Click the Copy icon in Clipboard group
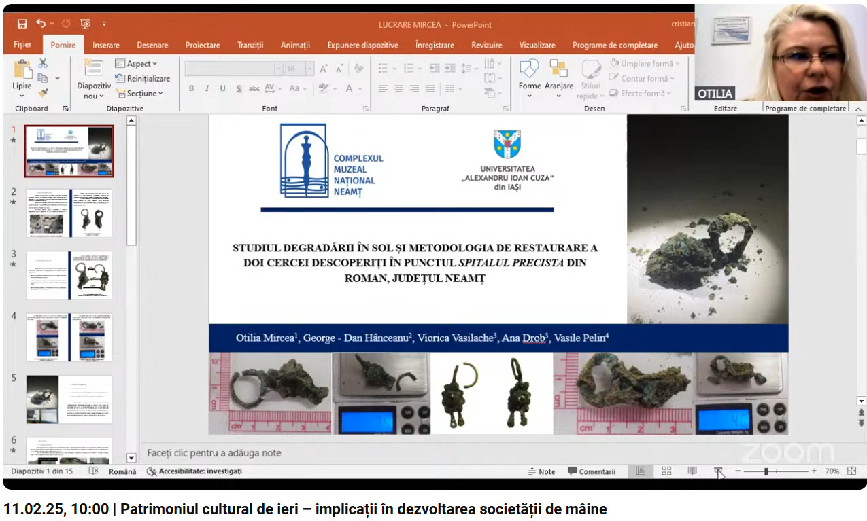The height and width of the screenshot is (521, 867). click(43, 78)
